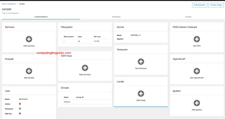
Task: Open the Images tab
Action: (188, 17)
